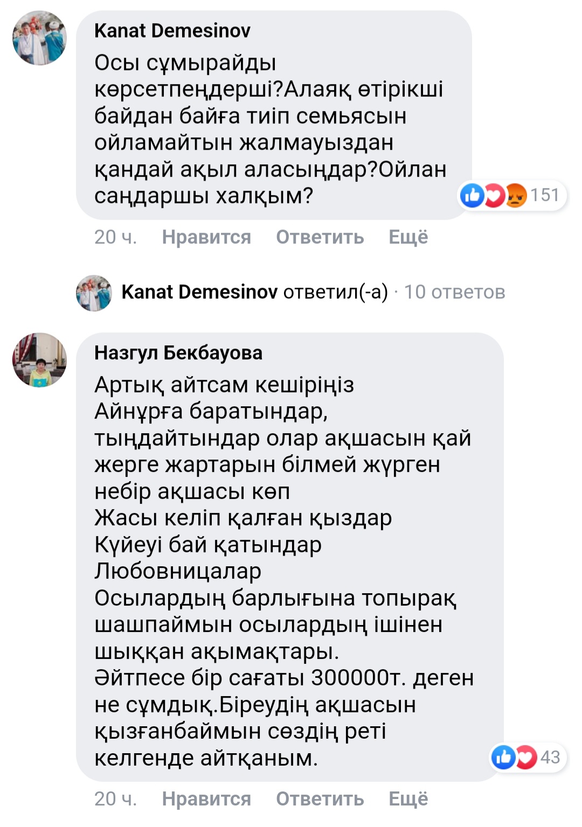View the 151 reactions count
Image resolution: width=582 pixels, height=827 pixels.
click(x=544, y=195)
